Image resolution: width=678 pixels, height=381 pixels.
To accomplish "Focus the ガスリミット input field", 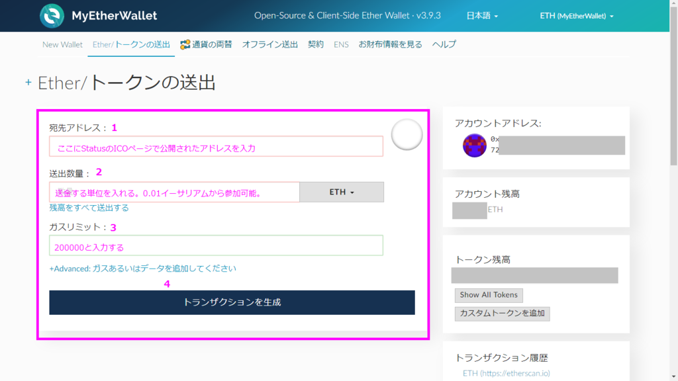I will [x=217, y=245].
